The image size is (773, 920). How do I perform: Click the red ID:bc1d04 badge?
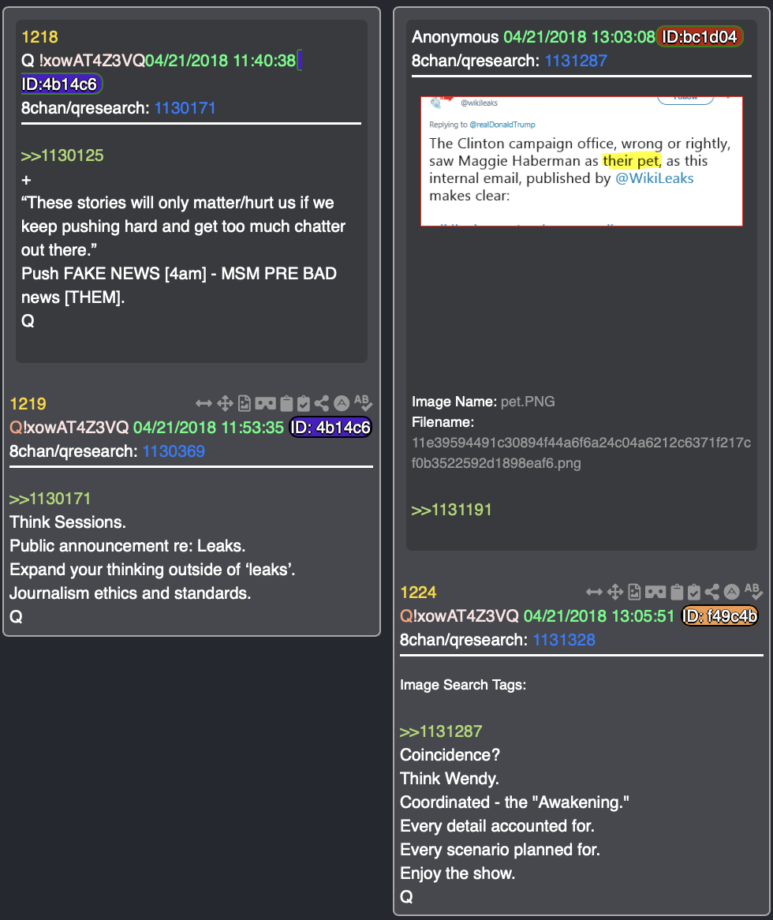(x=699, y=37)
